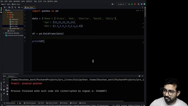Click Print icon in Run console

7,91
